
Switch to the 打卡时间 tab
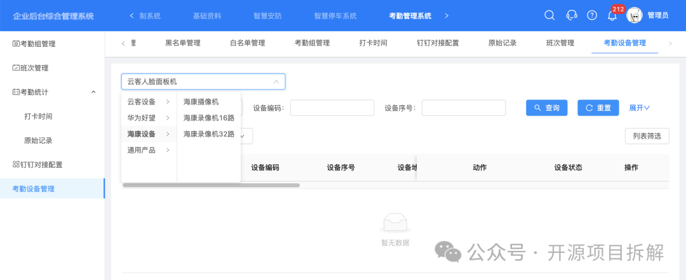373,43
